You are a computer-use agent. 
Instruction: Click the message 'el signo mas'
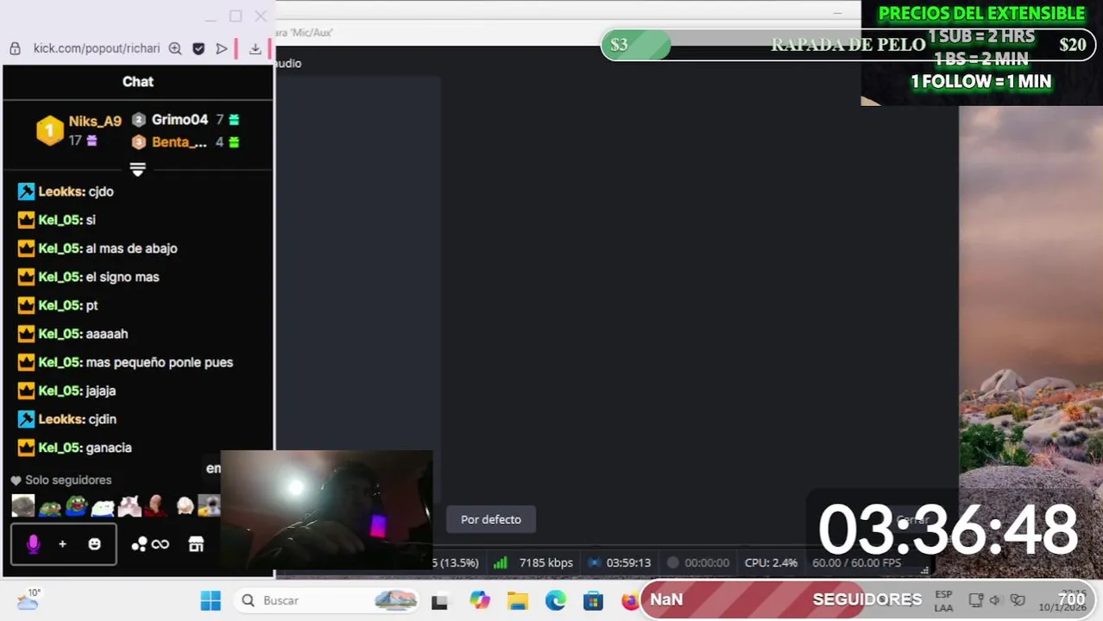(x=123, y=277)
